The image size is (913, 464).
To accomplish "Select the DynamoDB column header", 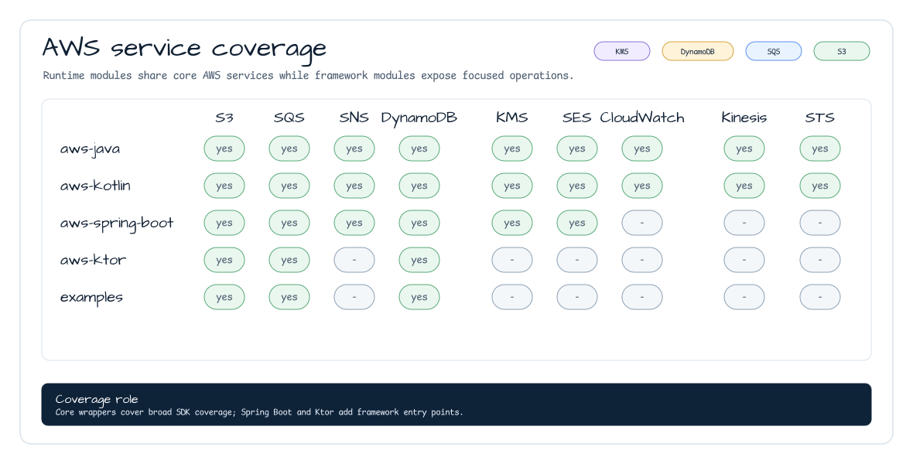I will 419,118.
